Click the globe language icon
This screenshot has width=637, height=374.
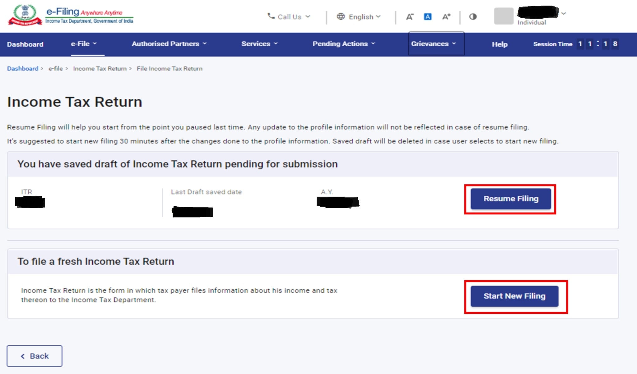341,16
